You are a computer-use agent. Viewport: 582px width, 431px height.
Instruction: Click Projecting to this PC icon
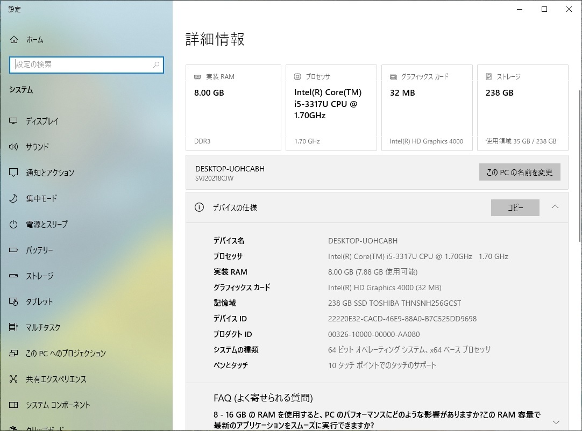pos(13,353)
